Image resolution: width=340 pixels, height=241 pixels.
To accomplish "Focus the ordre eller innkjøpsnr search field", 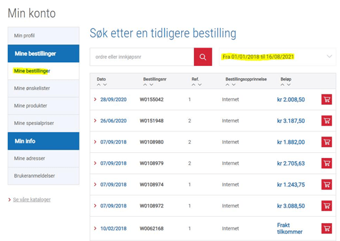I will [142, 57].
